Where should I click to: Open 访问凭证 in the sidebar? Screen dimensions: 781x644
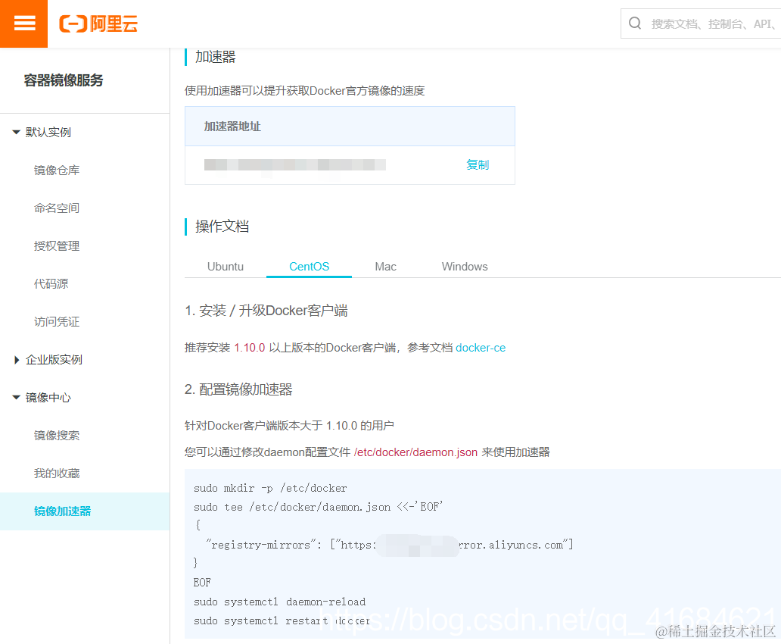click(x=57, y=321)
